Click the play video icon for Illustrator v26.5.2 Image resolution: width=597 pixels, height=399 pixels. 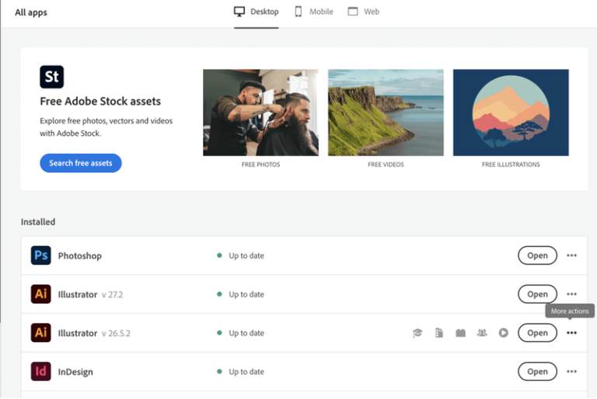[504, 333]
